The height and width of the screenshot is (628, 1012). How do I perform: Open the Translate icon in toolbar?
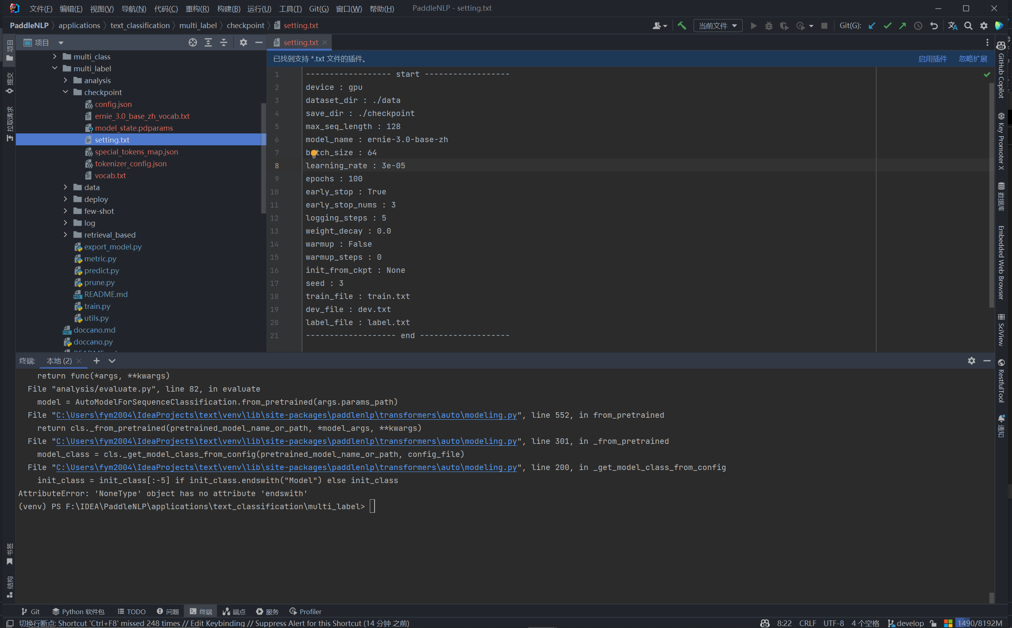pyautogui.click(x=953, y=26)
